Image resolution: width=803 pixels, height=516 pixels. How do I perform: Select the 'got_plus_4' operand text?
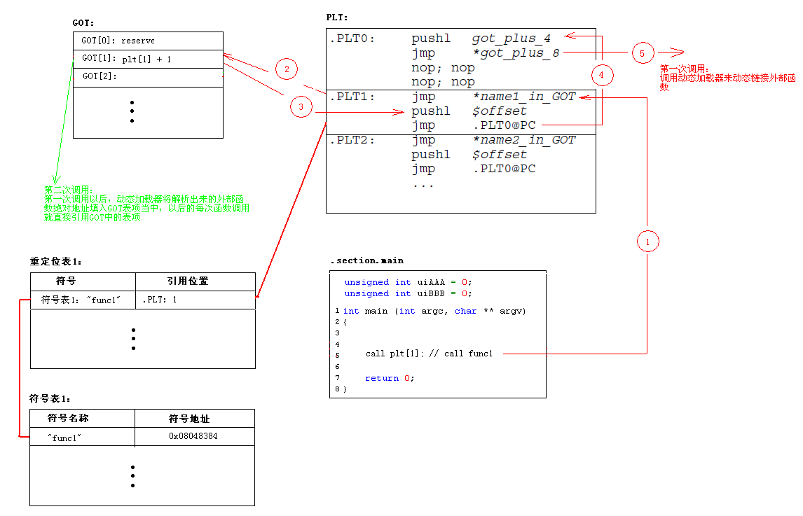coord(511,39)
